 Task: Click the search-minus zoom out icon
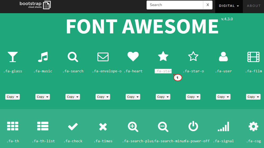[x=163, y=127]
